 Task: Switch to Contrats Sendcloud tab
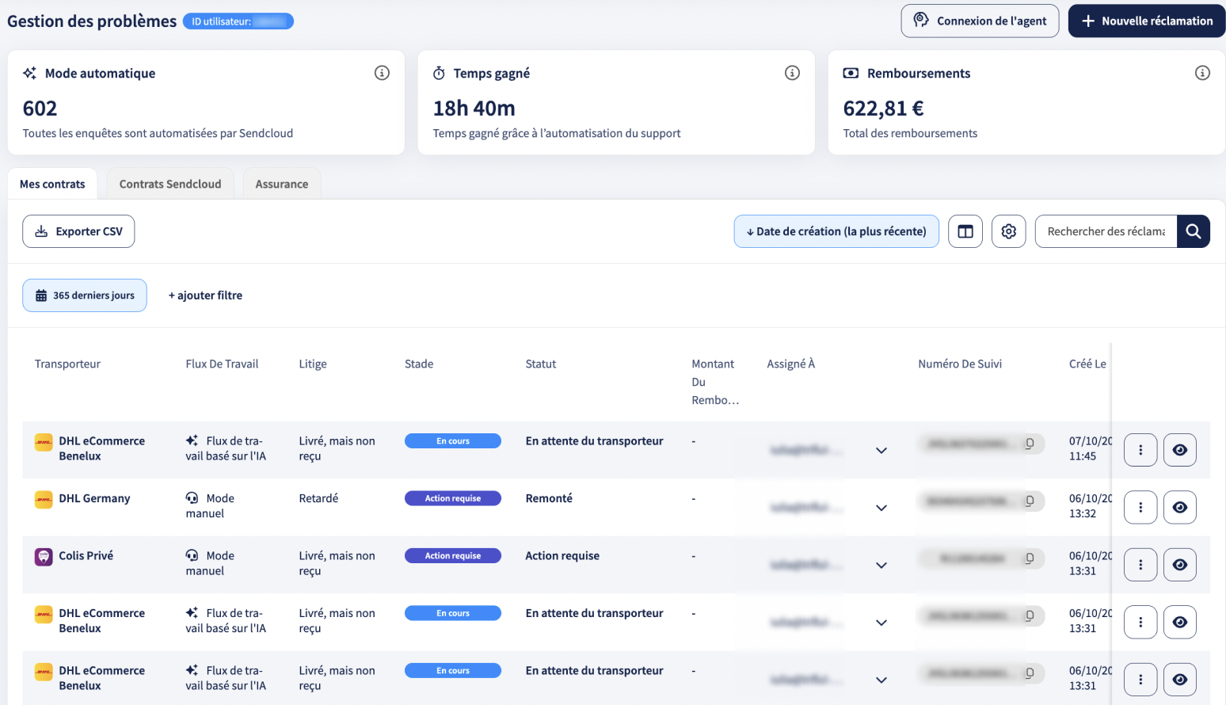click(170, 184)
